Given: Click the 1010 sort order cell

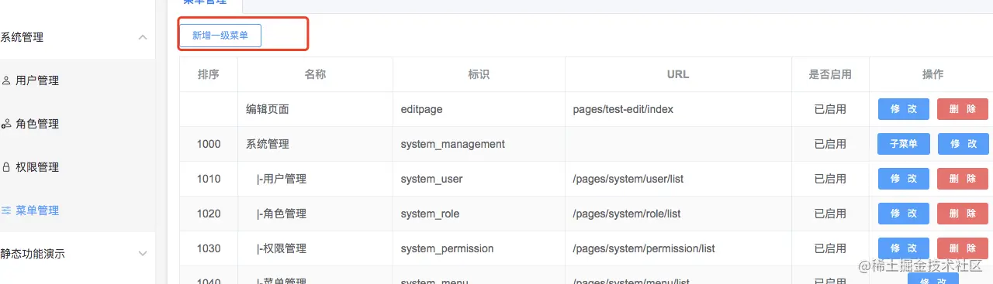Looking at the screenshot, I should pyautogui.click(x=209, y=179).
